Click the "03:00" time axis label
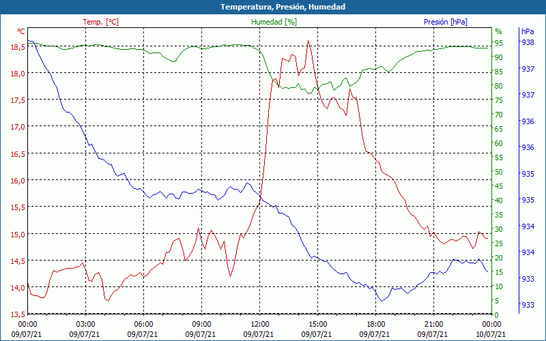The image size is (546, 341). click(x=86, y=325)
